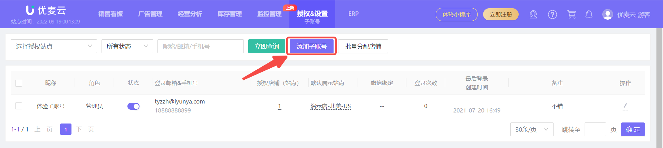The image size is (663, 148).
Task: Click the 站点时间 timestamp text
Action: (45, 22)
